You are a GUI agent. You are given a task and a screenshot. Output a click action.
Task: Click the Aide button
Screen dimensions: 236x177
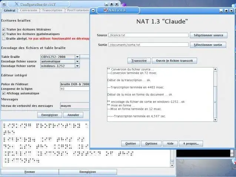pos(170,143)
